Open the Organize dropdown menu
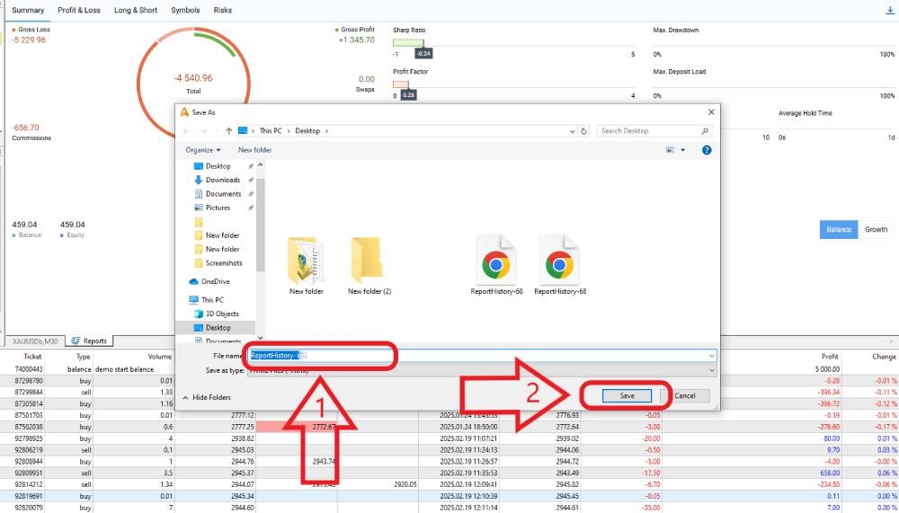The height and width of the screenshot is (513, 899). 202,150
